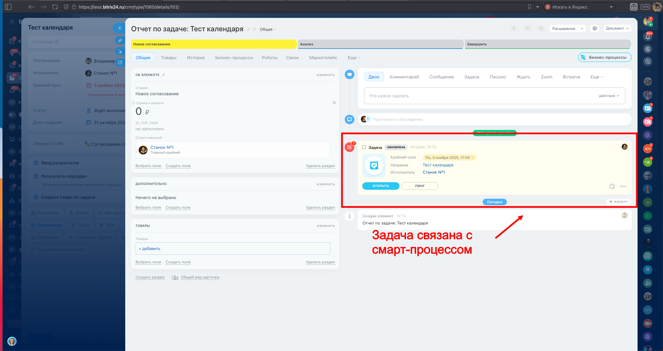The width and height of the screenshot is (663, 351).
Task: Click the settings gear next to Расширения
Action: [x=595, y=29]
